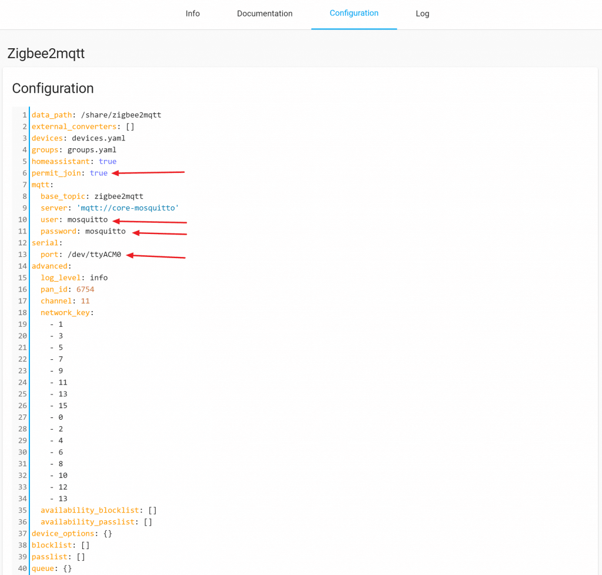Click the log_level info value

[99, 278]
